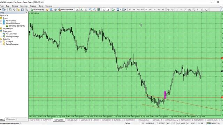Click the blue person icon beside MetaEditor

point(51,10)
